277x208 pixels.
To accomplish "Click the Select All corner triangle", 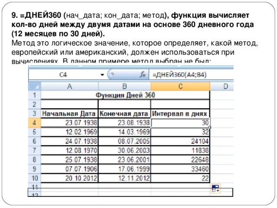I will click(x=35, y=87).
